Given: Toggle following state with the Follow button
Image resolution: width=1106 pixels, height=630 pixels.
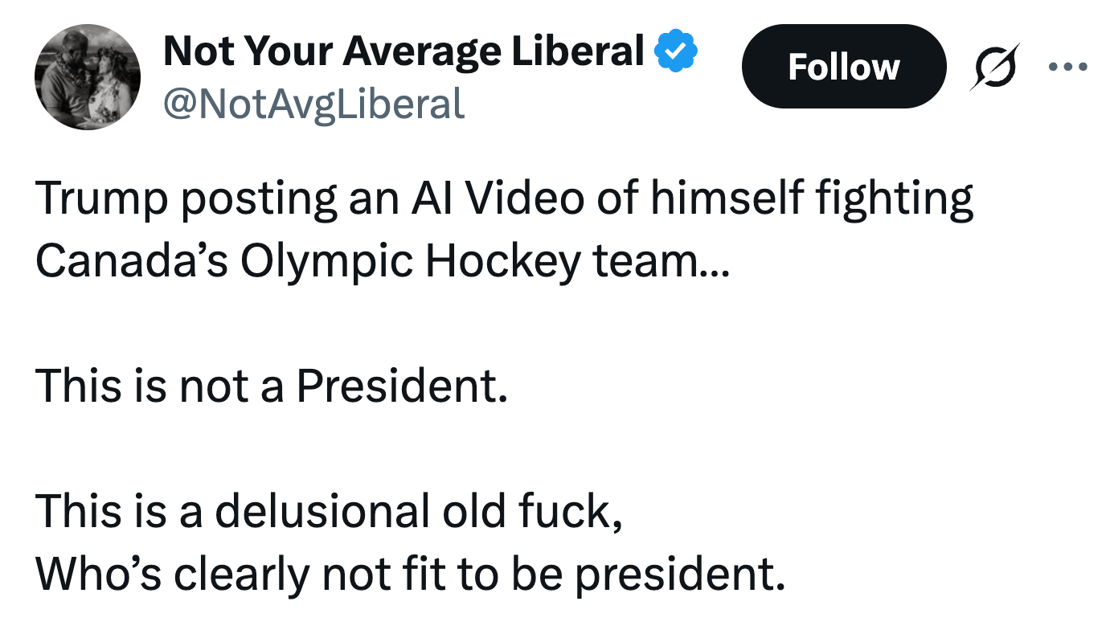Looking at the screenshot, I should click(843, 67).
